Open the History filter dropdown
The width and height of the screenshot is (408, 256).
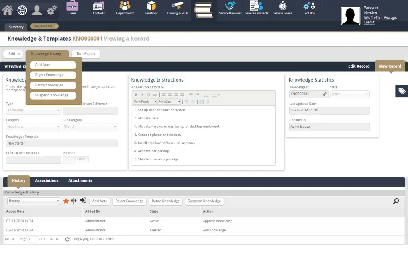pos(34,201)
